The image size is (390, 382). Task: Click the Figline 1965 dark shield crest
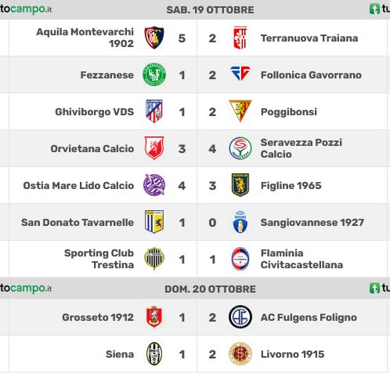(240, 185)
